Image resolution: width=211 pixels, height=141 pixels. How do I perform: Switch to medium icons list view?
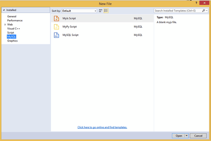[106, 11]
